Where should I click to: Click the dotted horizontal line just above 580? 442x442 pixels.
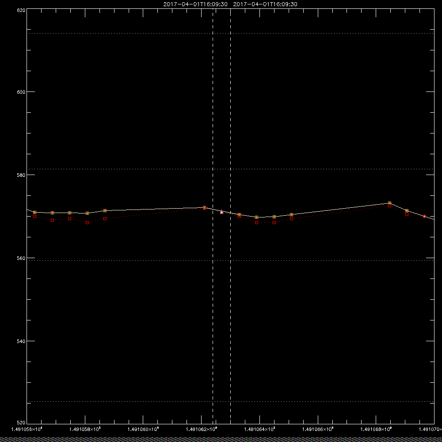(230, 169)
